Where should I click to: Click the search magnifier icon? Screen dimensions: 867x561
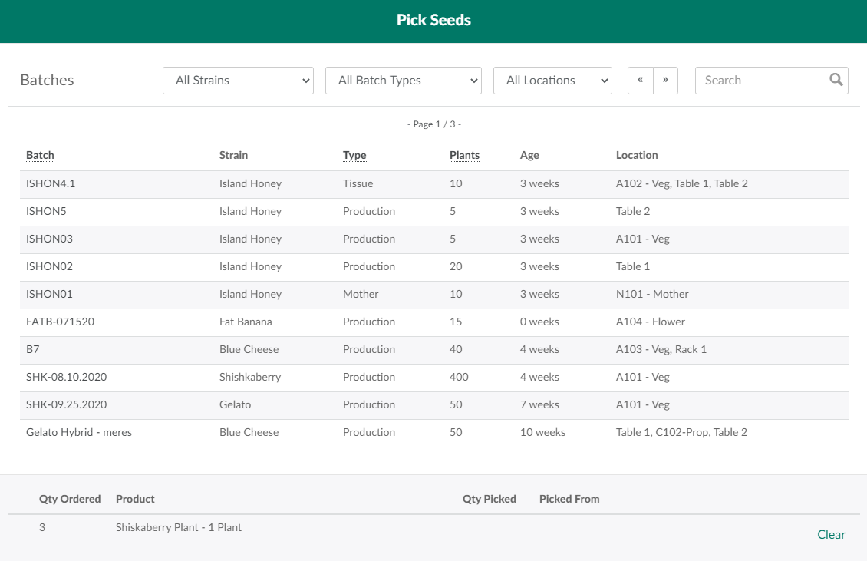836,80
